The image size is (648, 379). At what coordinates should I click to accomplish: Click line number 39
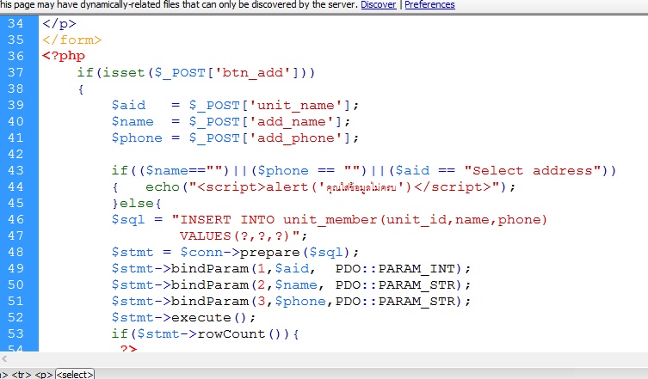15,105
